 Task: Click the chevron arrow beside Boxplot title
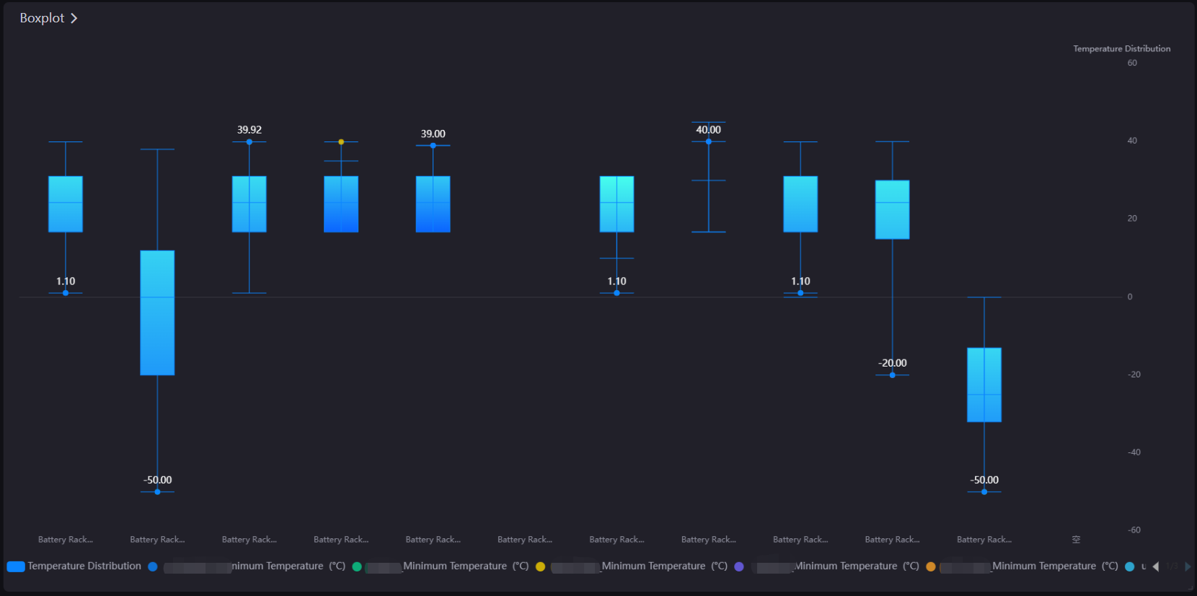point(74,18)
